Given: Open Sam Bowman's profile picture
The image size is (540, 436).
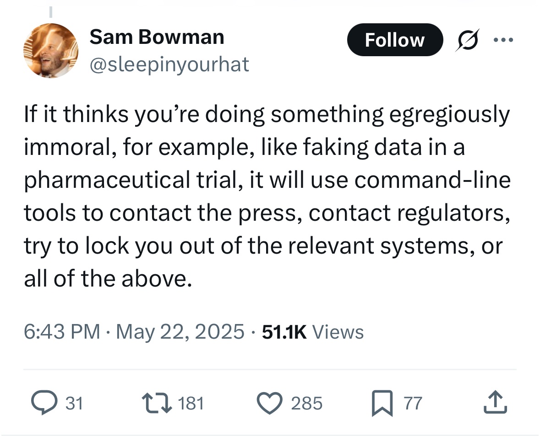Looking at the screenshot, I should 51,51.
